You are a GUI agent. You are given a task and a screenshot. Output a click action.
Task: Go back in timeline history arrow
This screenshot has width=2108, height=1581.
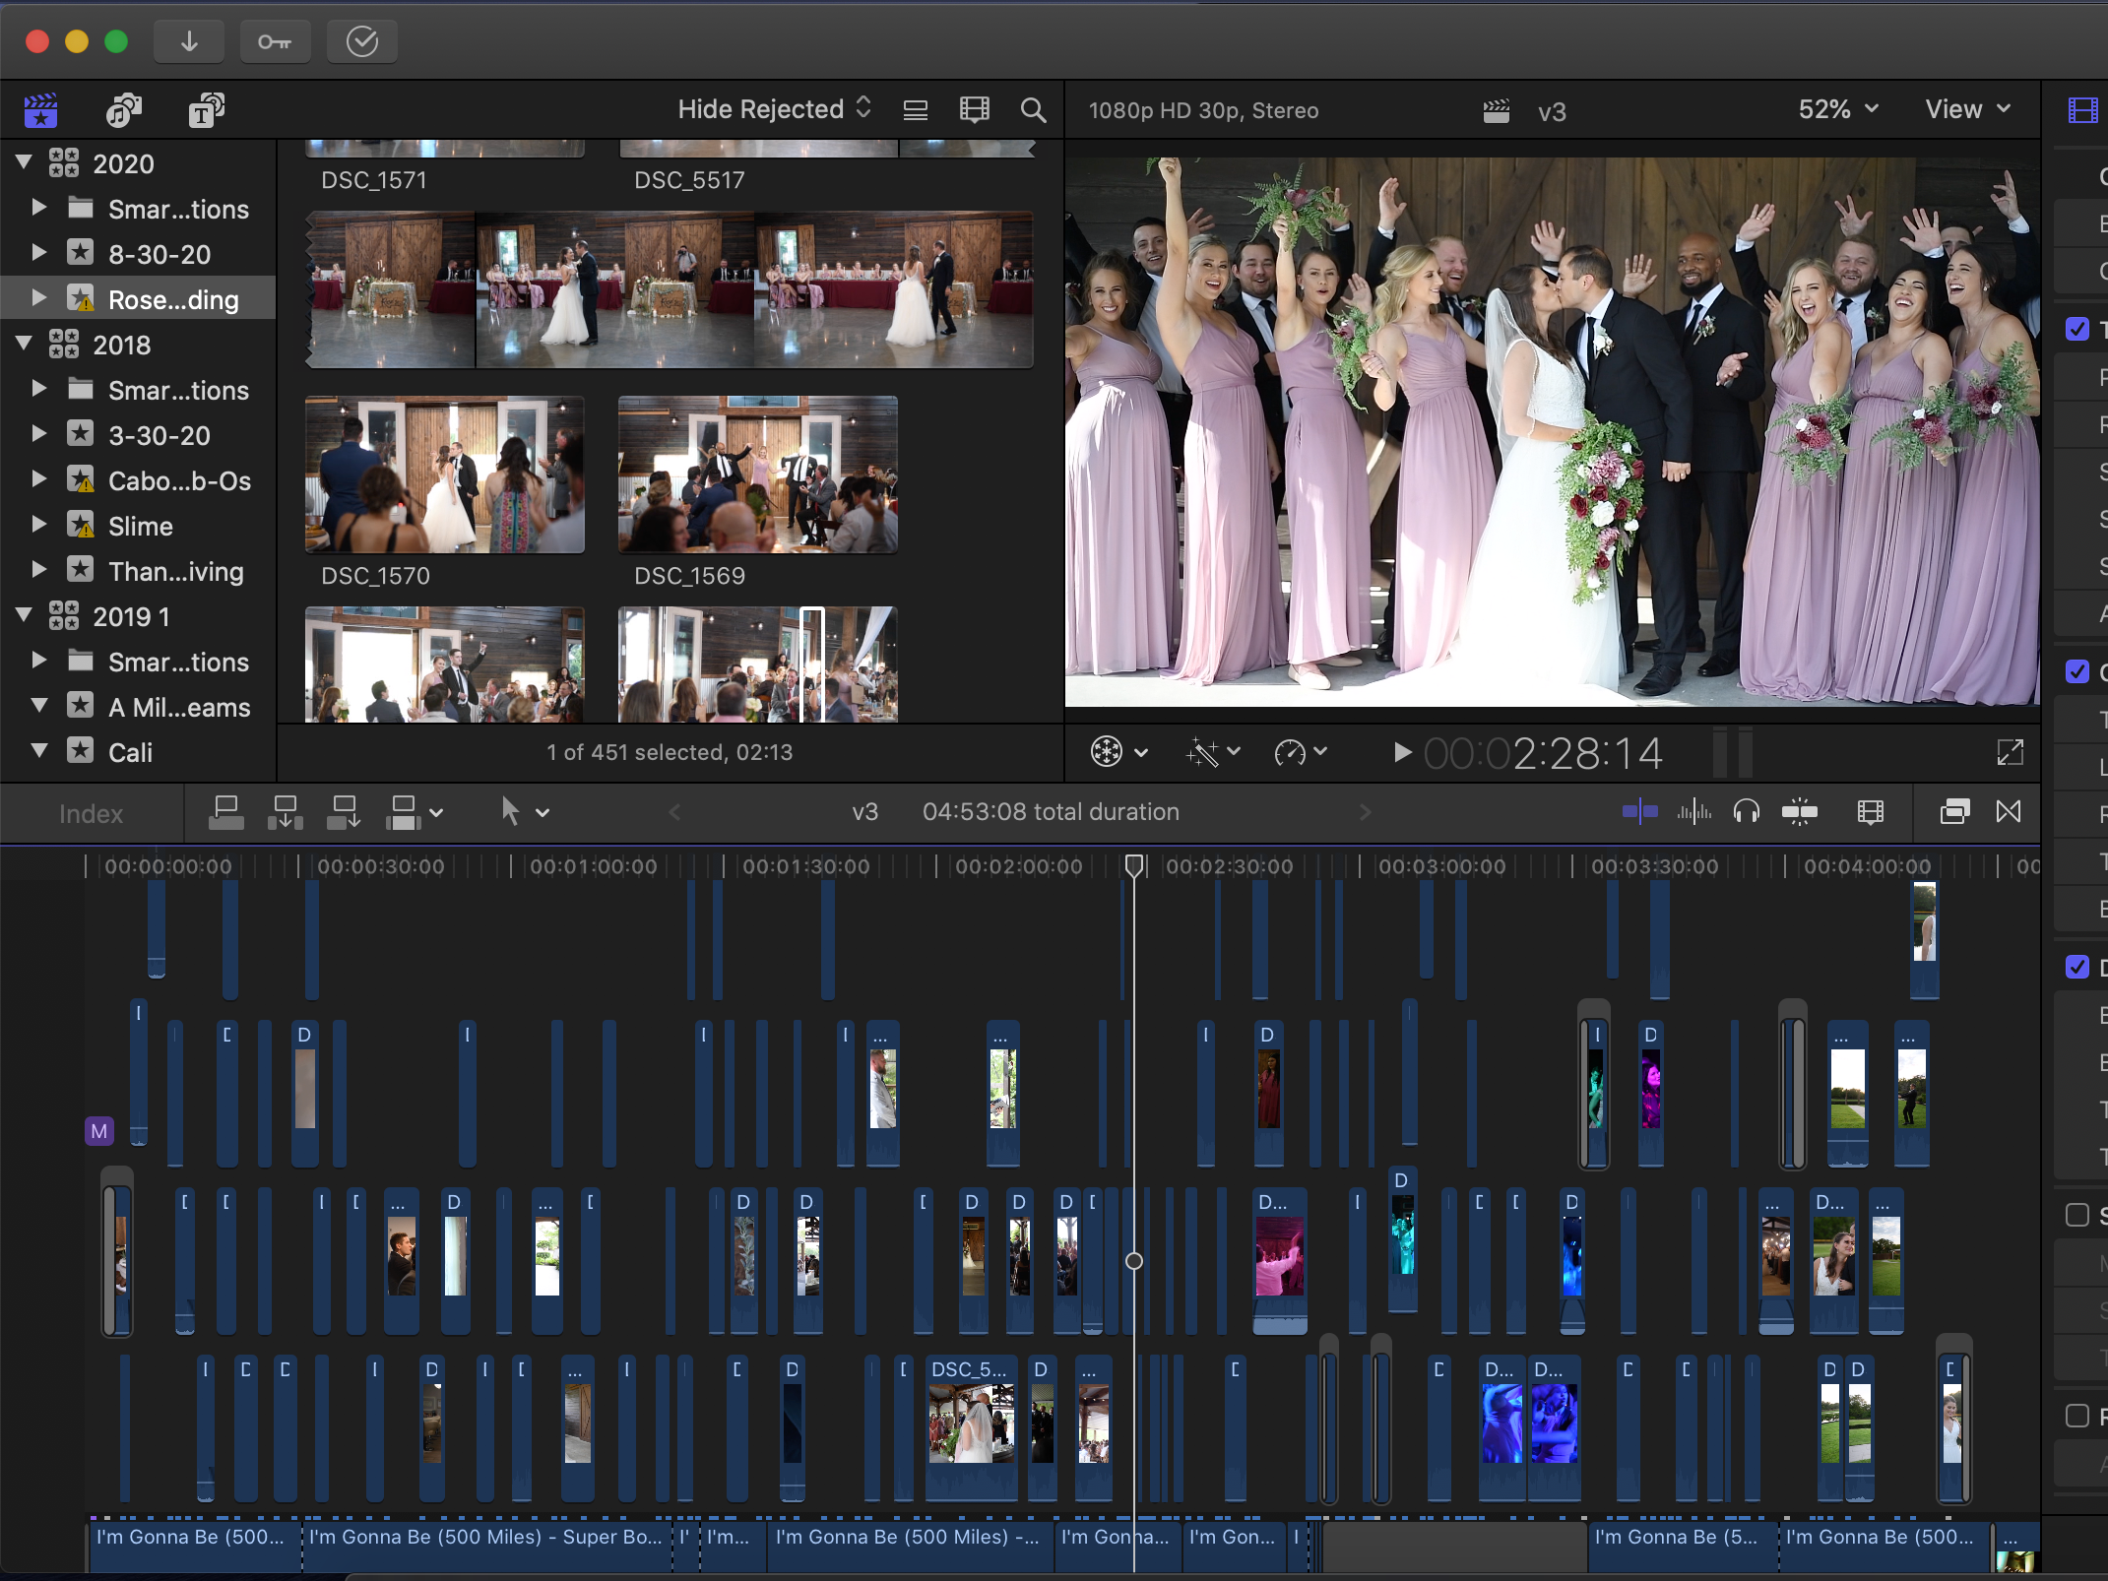pyautogui.click(x=674, y=812)
